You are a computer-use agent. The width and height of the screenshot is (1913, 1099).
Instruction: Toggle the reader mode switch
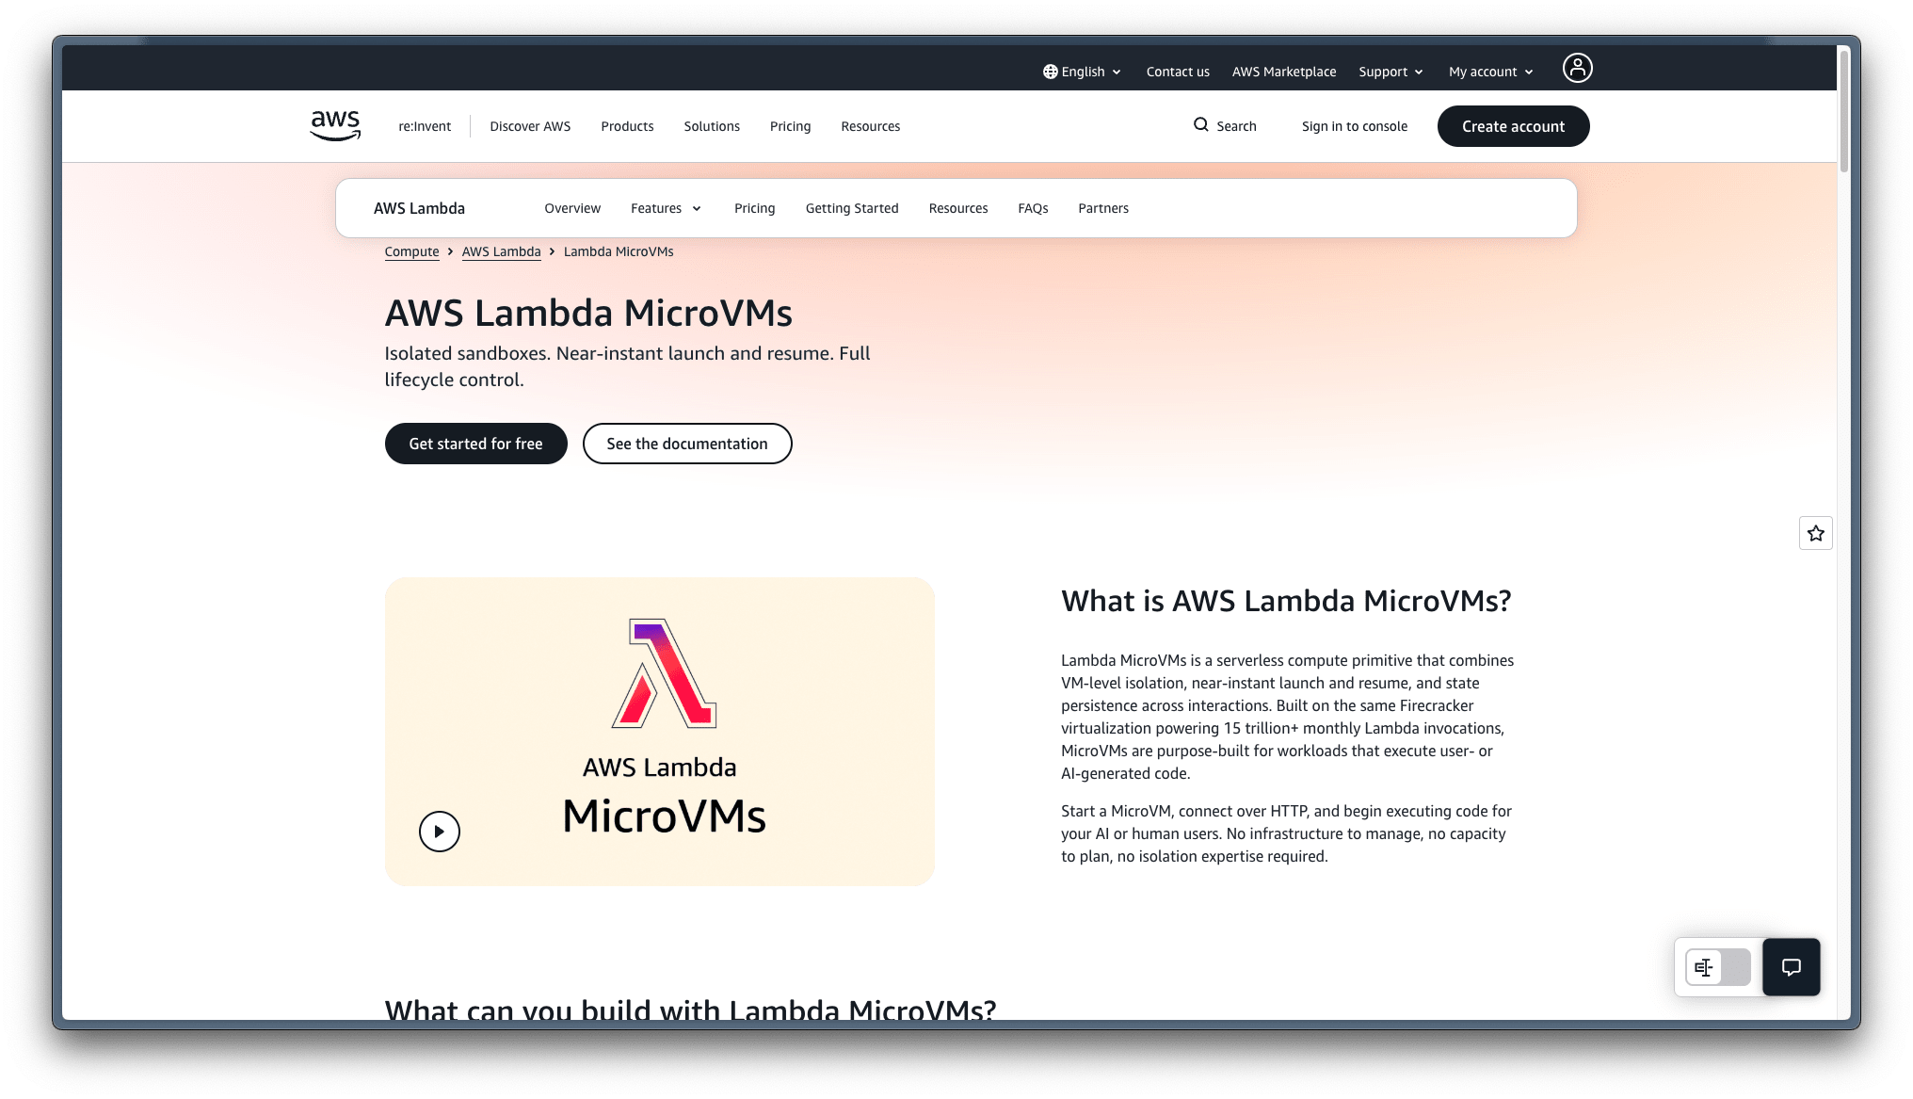coord(1717,967)
